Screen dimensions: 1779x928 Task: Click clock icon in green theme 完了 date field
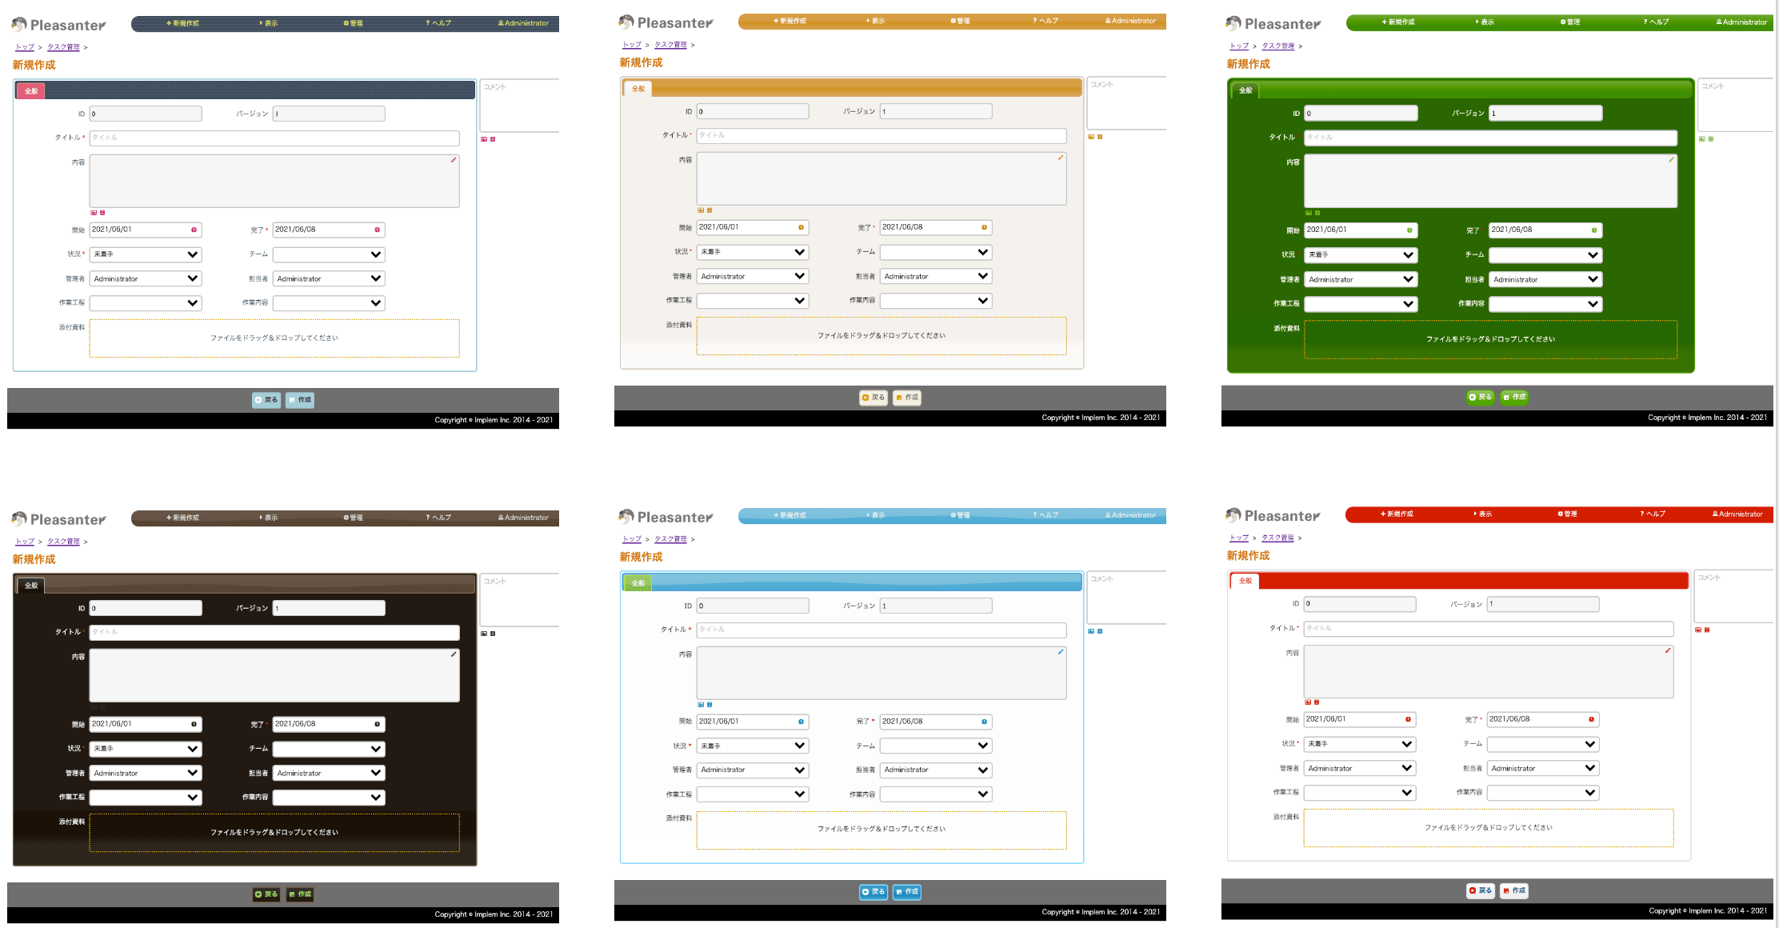[x=1594, y=230]
